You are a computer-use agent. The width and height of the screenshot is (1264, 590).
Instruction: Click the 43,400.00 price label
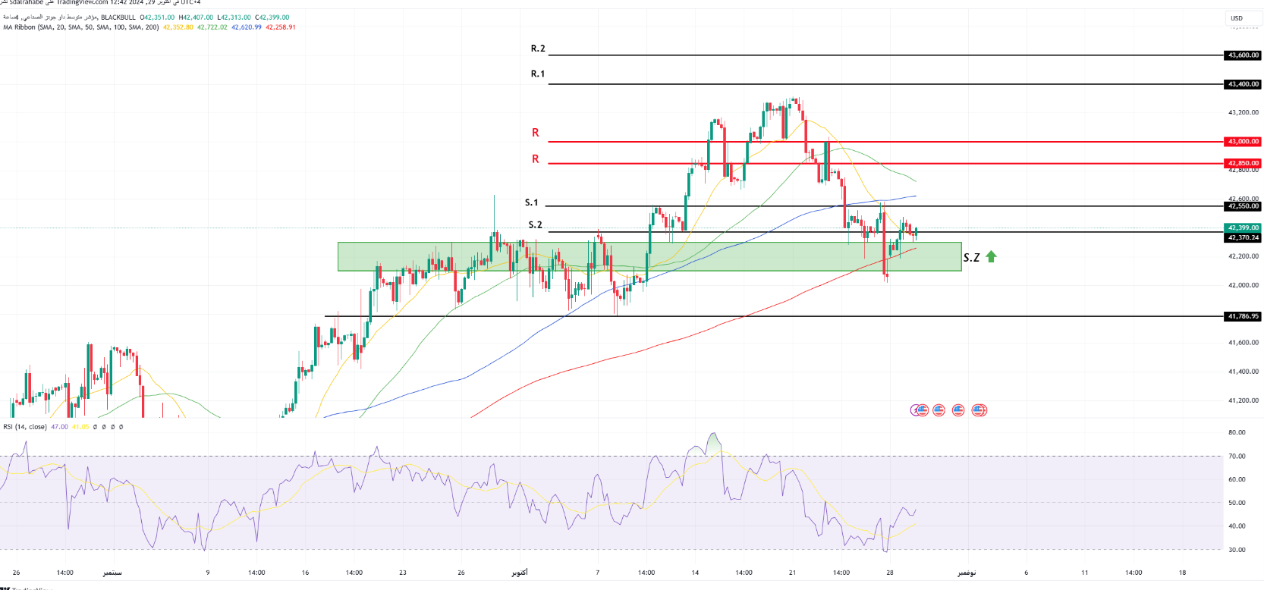(x=1244, y=84)
